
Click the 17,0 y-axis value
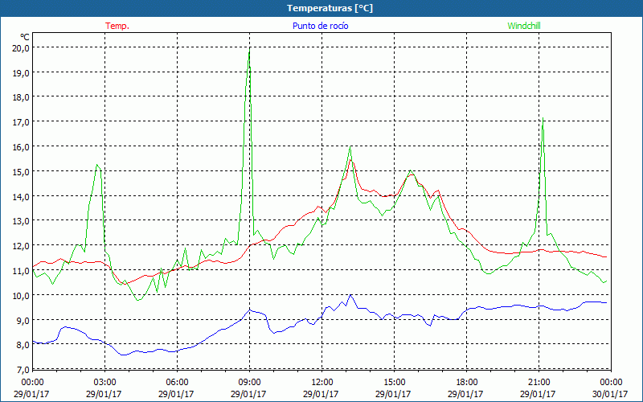(22, 122)
